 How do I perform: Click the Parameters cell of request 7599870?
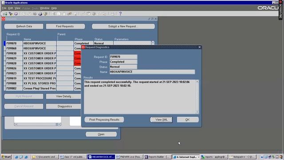(x=132, y=44)
